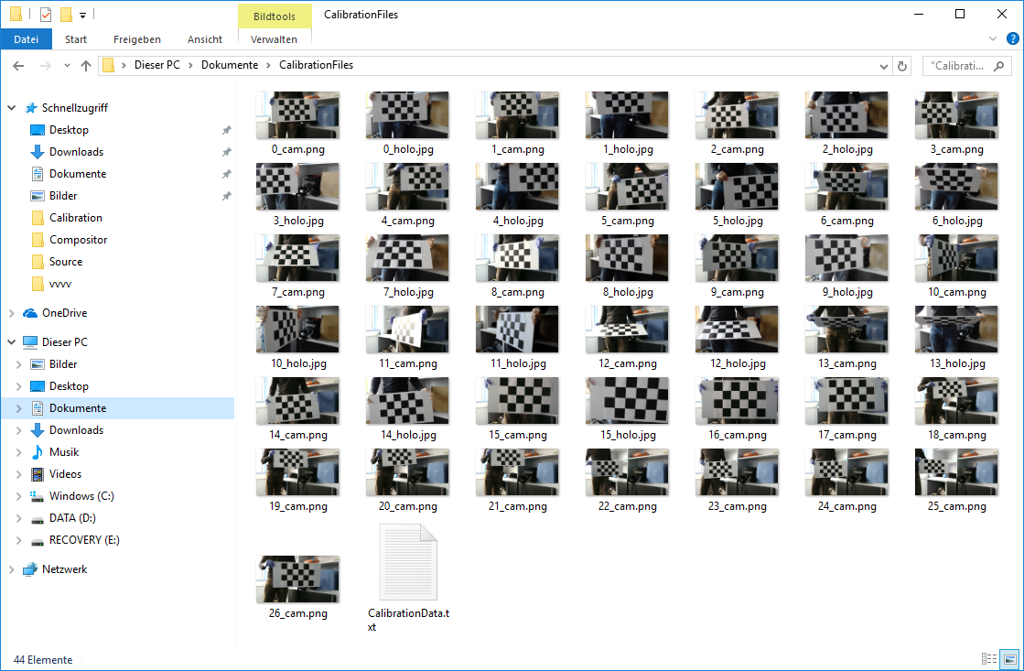Image resolution: width=1024 pixels, height=671 pixels.
Task: Open the Calibration folder in sidebar
Action: pos(76,218)
